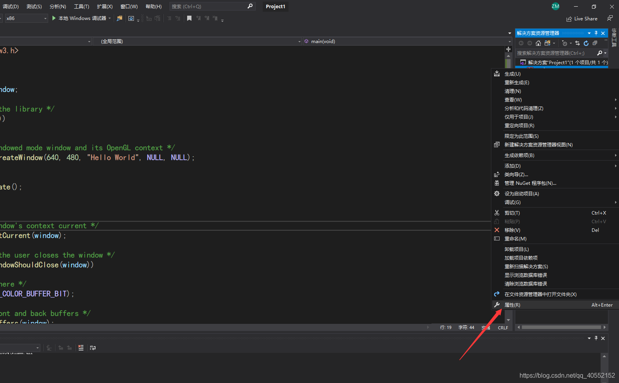Expand the 生成依赖项(B) submenu
Viewport: 619px width, 383px height.
click(x=555, y=155)
